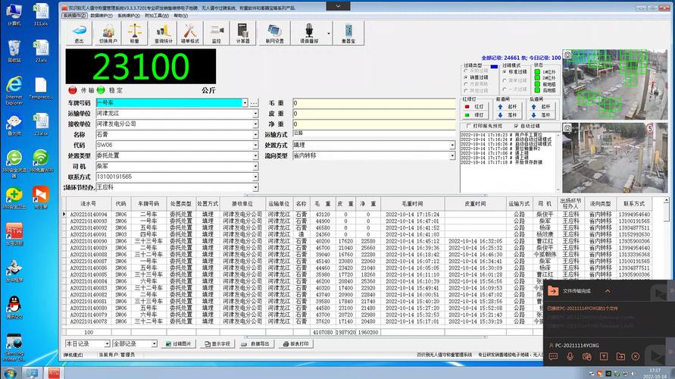Open the 系统维护(X) menu
Viewport: 675px width, 379px height.
[x=128, y=15]
